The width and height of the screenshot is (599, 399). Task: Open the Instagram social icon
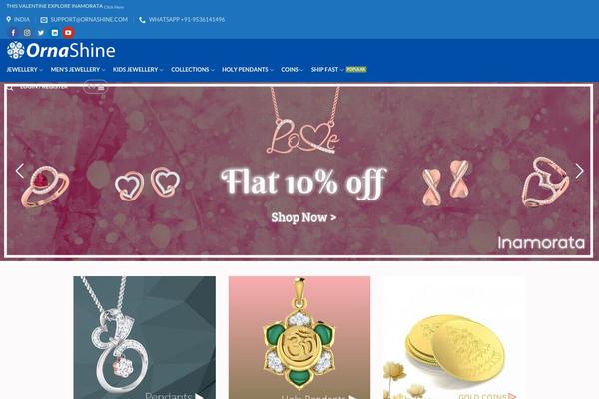click(27, 33)
